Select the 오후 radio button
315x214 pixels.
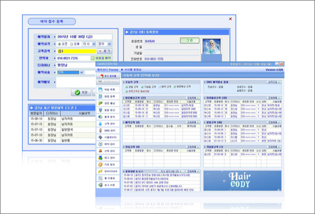(72, 44)
